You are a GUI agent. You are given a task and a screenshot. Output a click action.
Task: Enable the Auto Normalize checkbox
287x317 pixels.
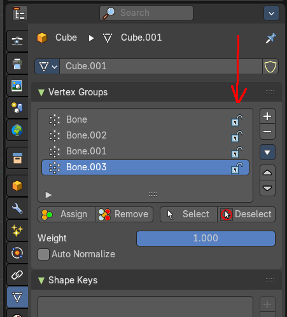(43, 254)
